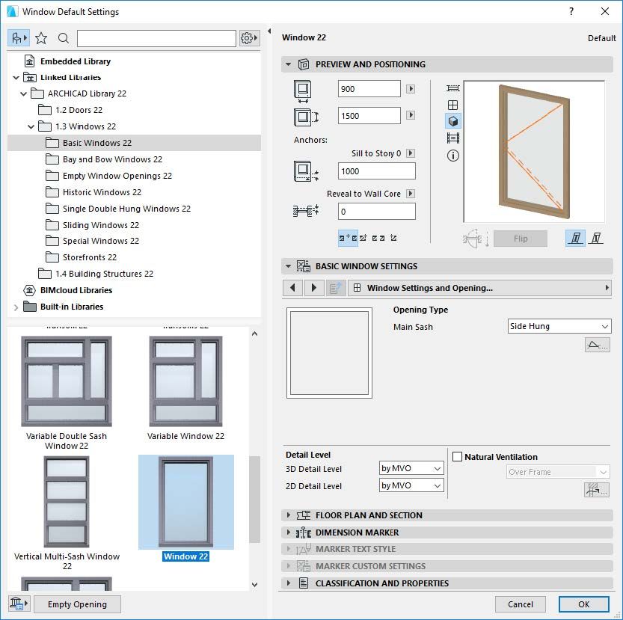Select the third reveal anchor option icon
This screenshot has height=620, width=623.
click(378, 238)
